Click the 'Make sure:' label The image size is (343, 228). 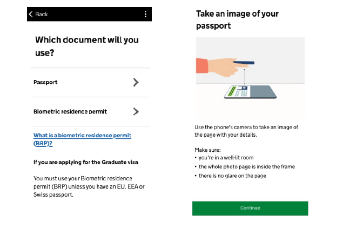coord(209,149)
